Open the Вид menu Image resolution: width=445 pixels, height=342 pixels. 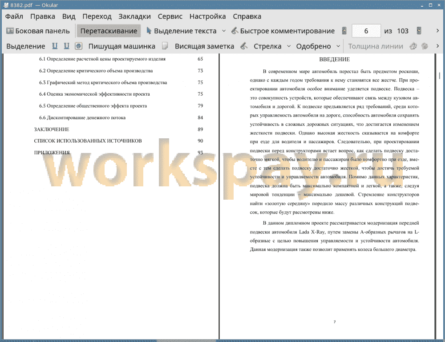point(69,16)
